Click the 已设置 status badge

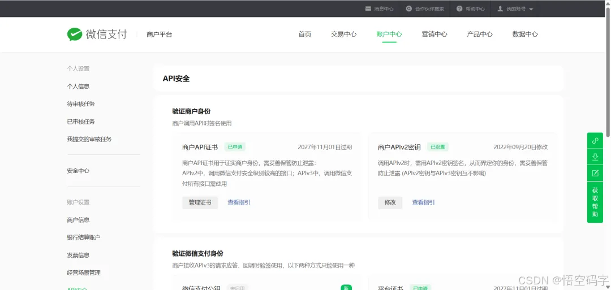(438, 147)
